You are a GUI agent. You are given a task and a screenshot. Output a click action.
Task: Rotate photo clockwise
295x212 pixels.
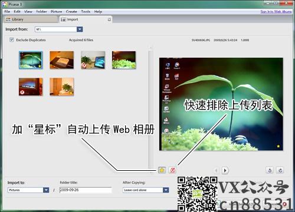pos(280,170)
